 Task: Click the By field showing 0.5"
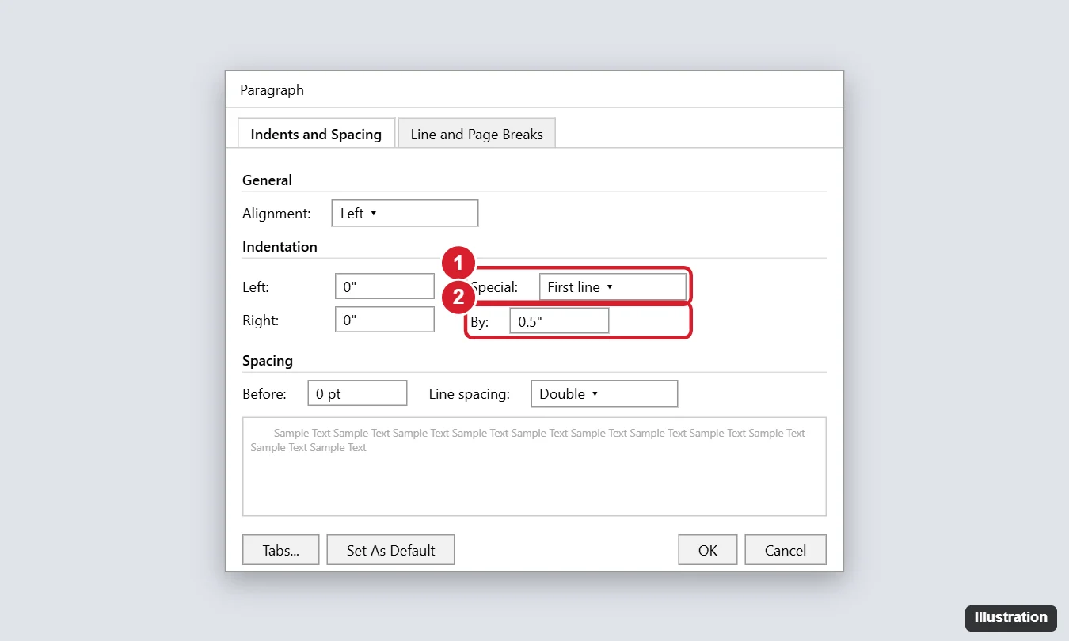tap(559, 320)
